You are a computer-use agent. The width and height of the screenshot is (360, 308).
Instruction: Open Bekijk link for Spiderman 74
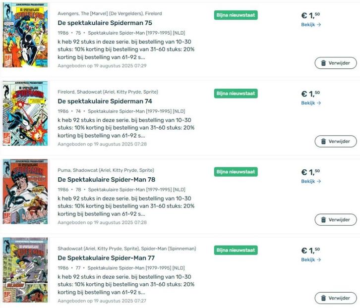coord(311,103)
